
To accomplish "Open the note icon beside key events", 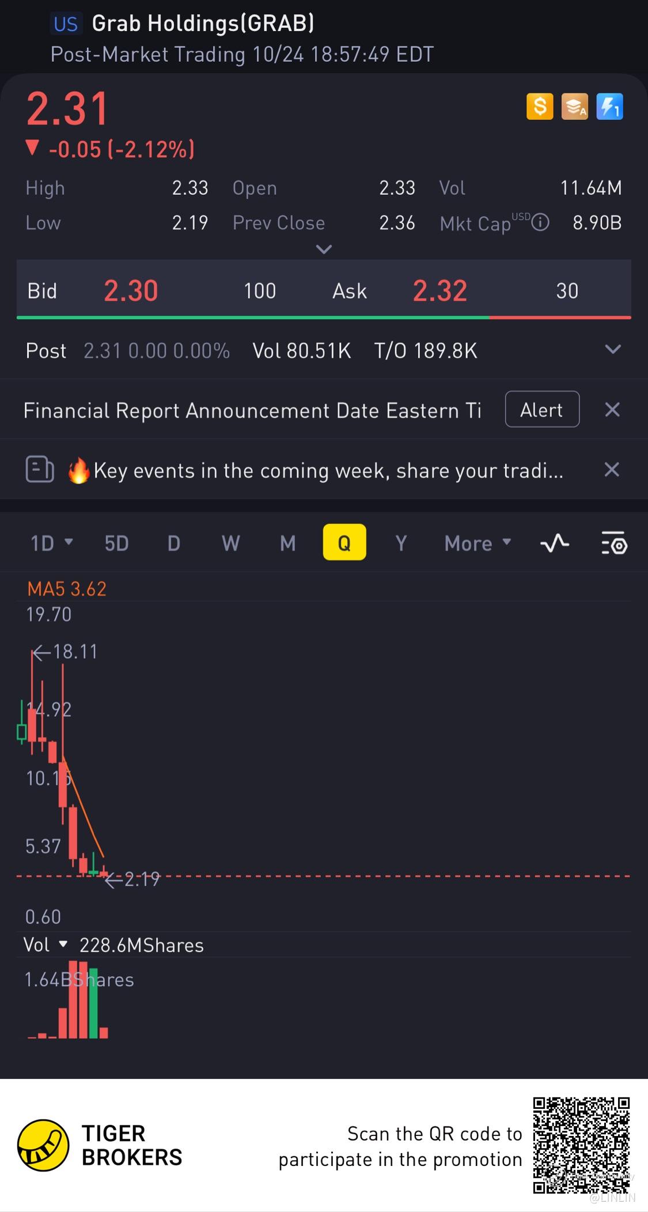I will click(40, 469).
